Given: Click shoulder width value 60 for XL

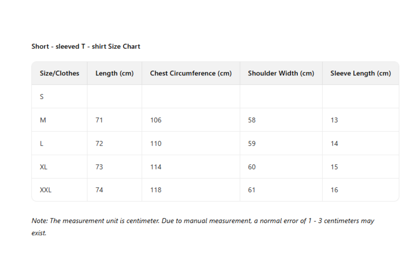Looking at the screenshot, I should (252, 167).
